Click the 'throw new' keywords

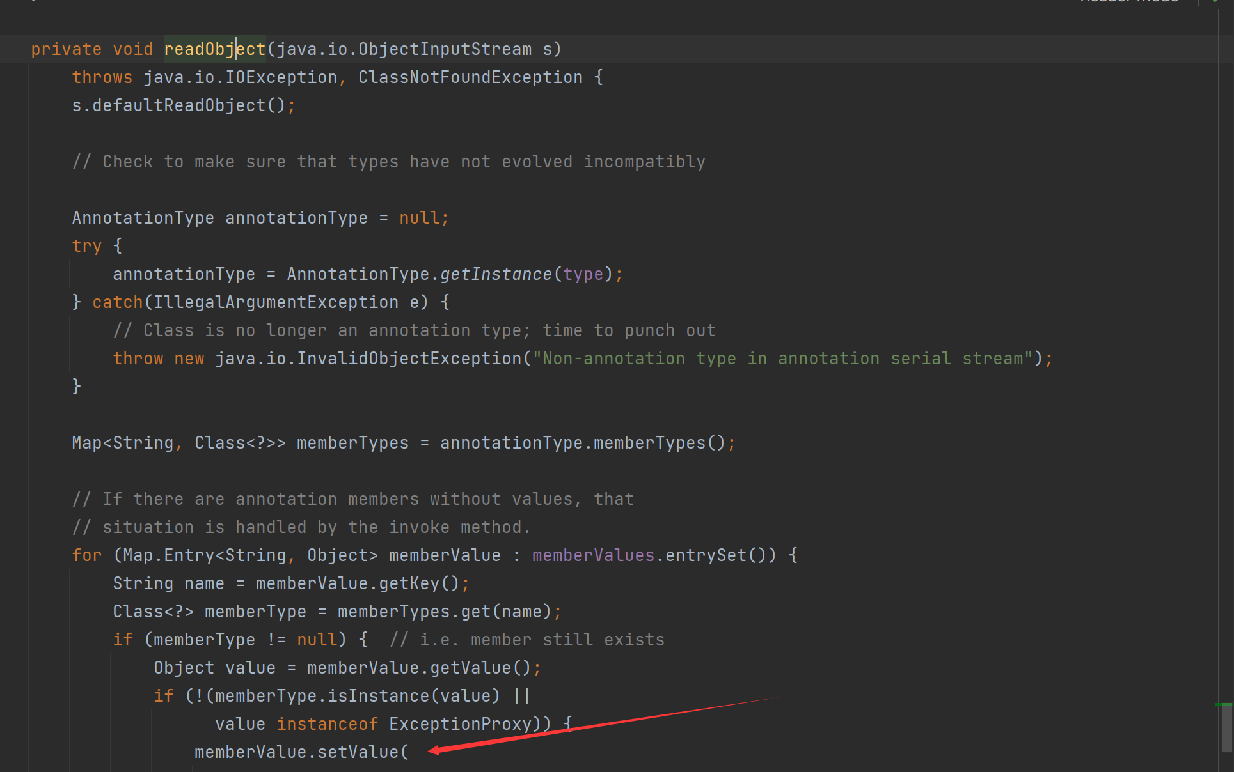point(159,359)
